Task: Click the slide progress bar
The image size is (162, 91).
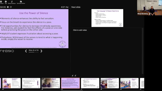Action: click(x=34, y=52)
